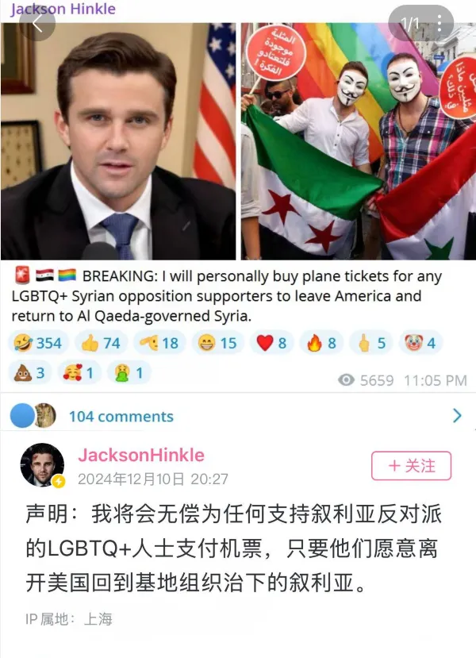Toggle the laughing emoji reaction with 354
Image resolution: width=476 pixels, height=658 pixels.
(38, 343)
